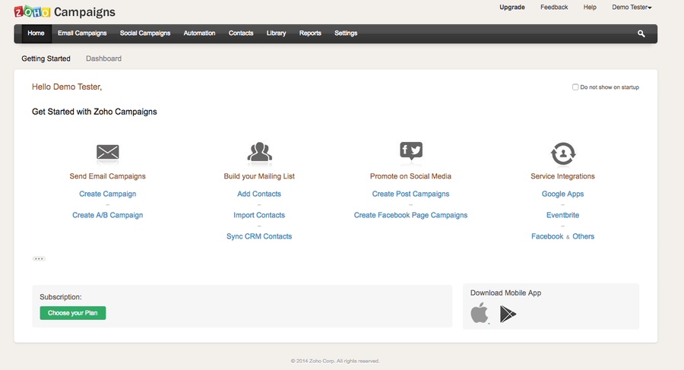Viewport: 684px width, 370px height.
Task: Click the Download Mobile App label
Action: pos(505,293)
